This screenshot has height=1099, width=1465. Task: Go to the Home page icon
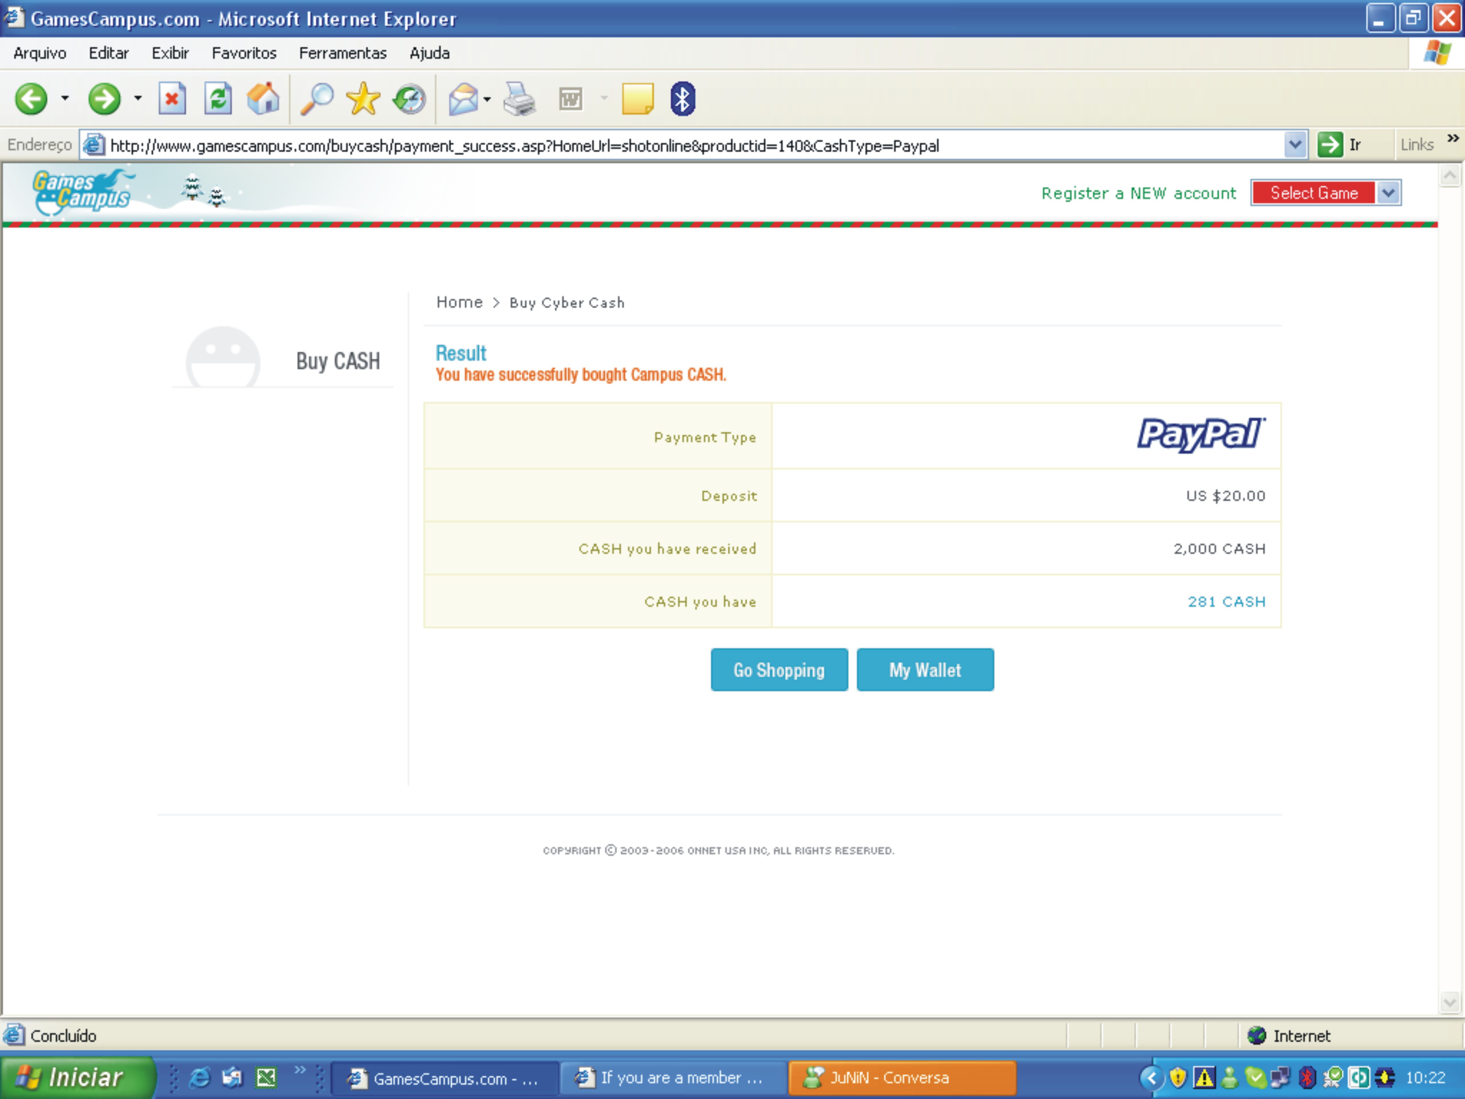pyautogui.click(x=263, y=99)
